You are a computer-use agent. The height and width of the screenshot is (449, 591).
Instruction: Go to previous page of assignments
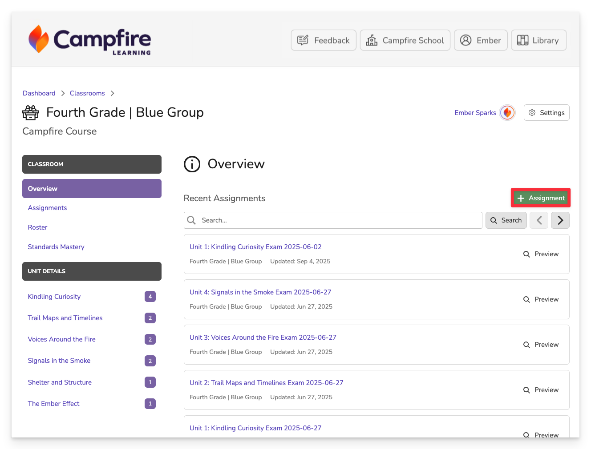(x=539, y=220)
